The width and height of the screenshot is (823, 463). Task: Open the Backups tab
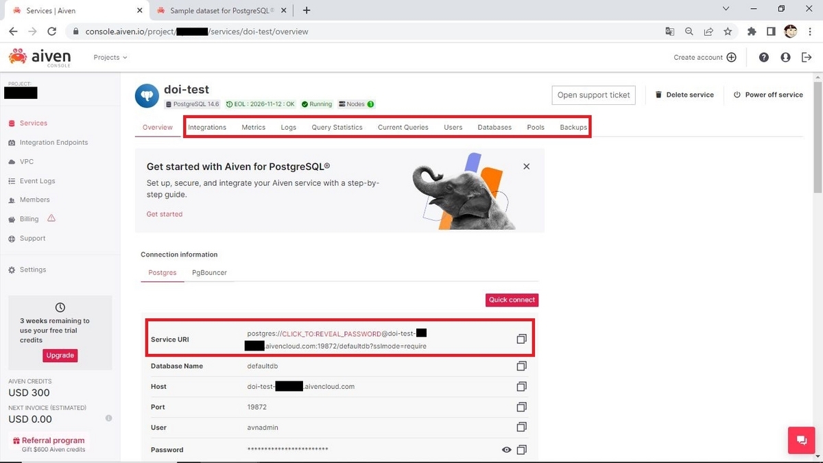pyautogui.click(x=573, y=127)
